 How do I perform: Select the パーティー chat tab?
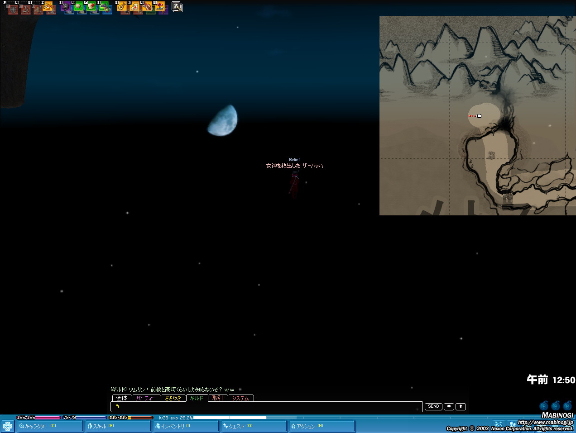(x=146, y=398)
